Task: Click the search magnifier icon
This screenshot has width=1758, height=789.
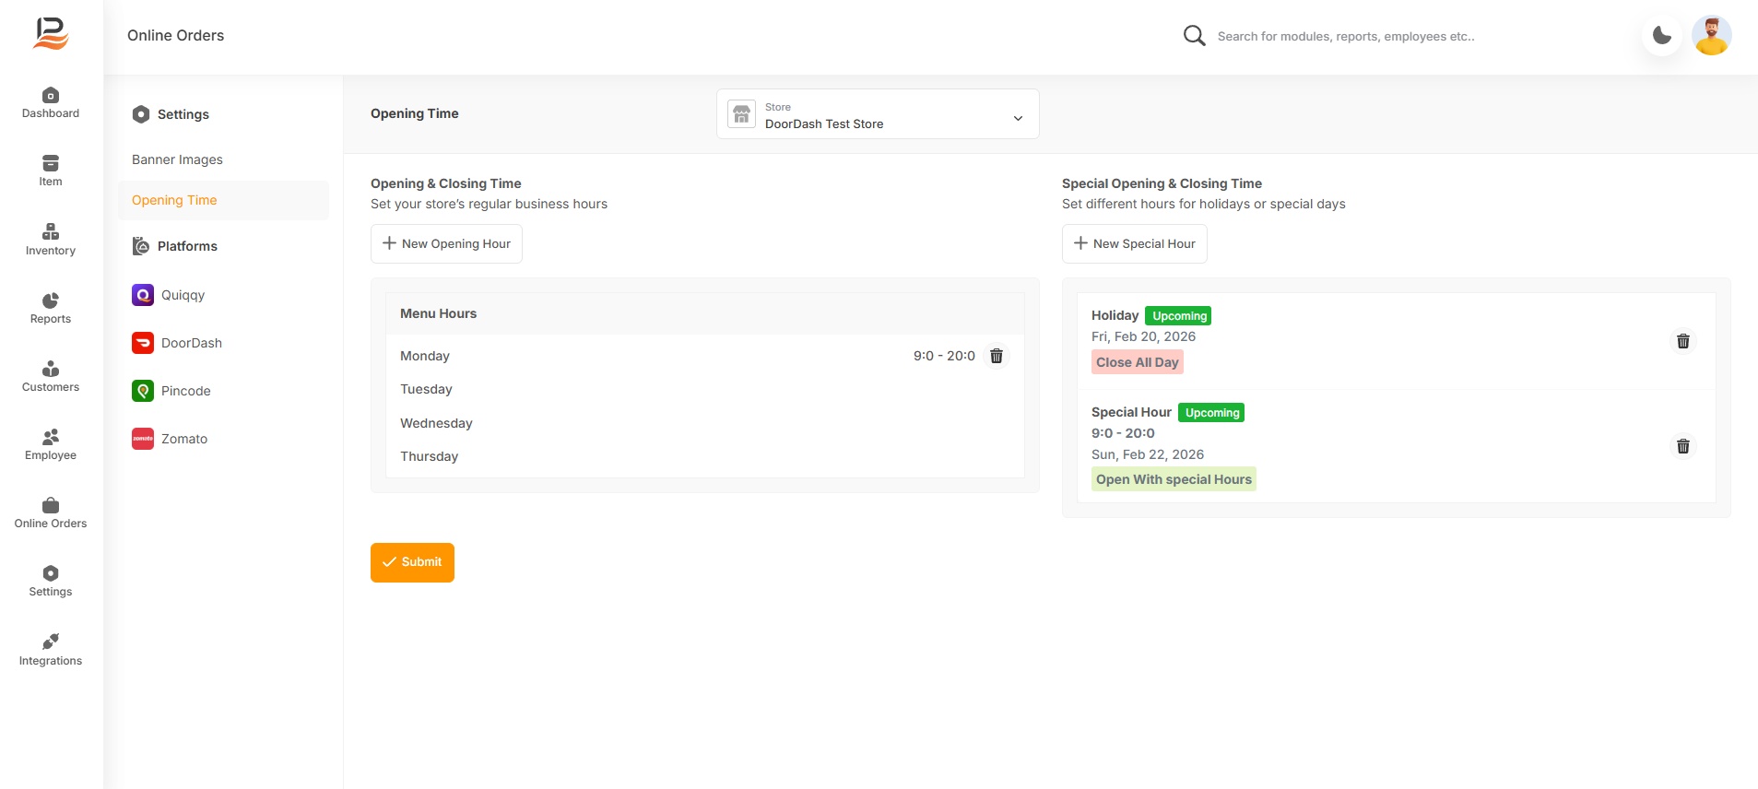Action: 1194,36
